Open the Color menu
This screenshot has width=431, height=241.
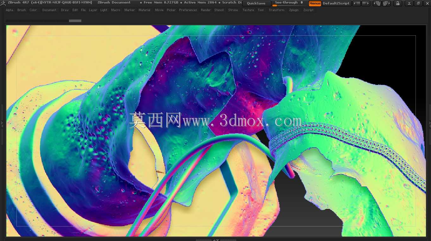click(x=33, y=10)
